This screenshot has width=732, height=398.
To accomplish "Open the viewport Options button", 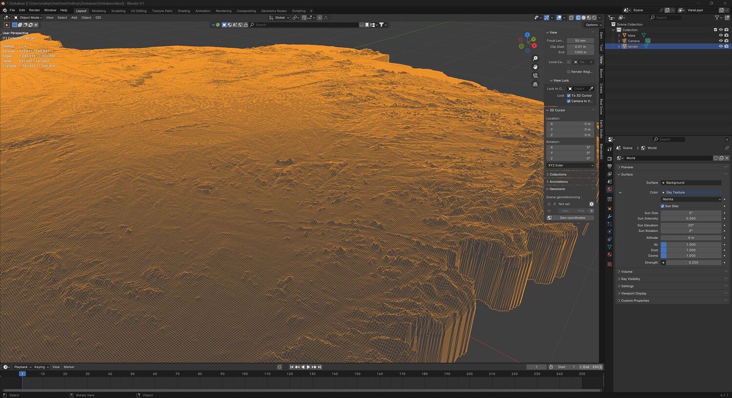I will (593, 25).
